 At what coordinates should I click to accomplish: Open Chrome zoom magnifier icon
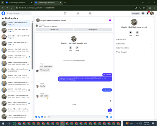pos(140,8)
